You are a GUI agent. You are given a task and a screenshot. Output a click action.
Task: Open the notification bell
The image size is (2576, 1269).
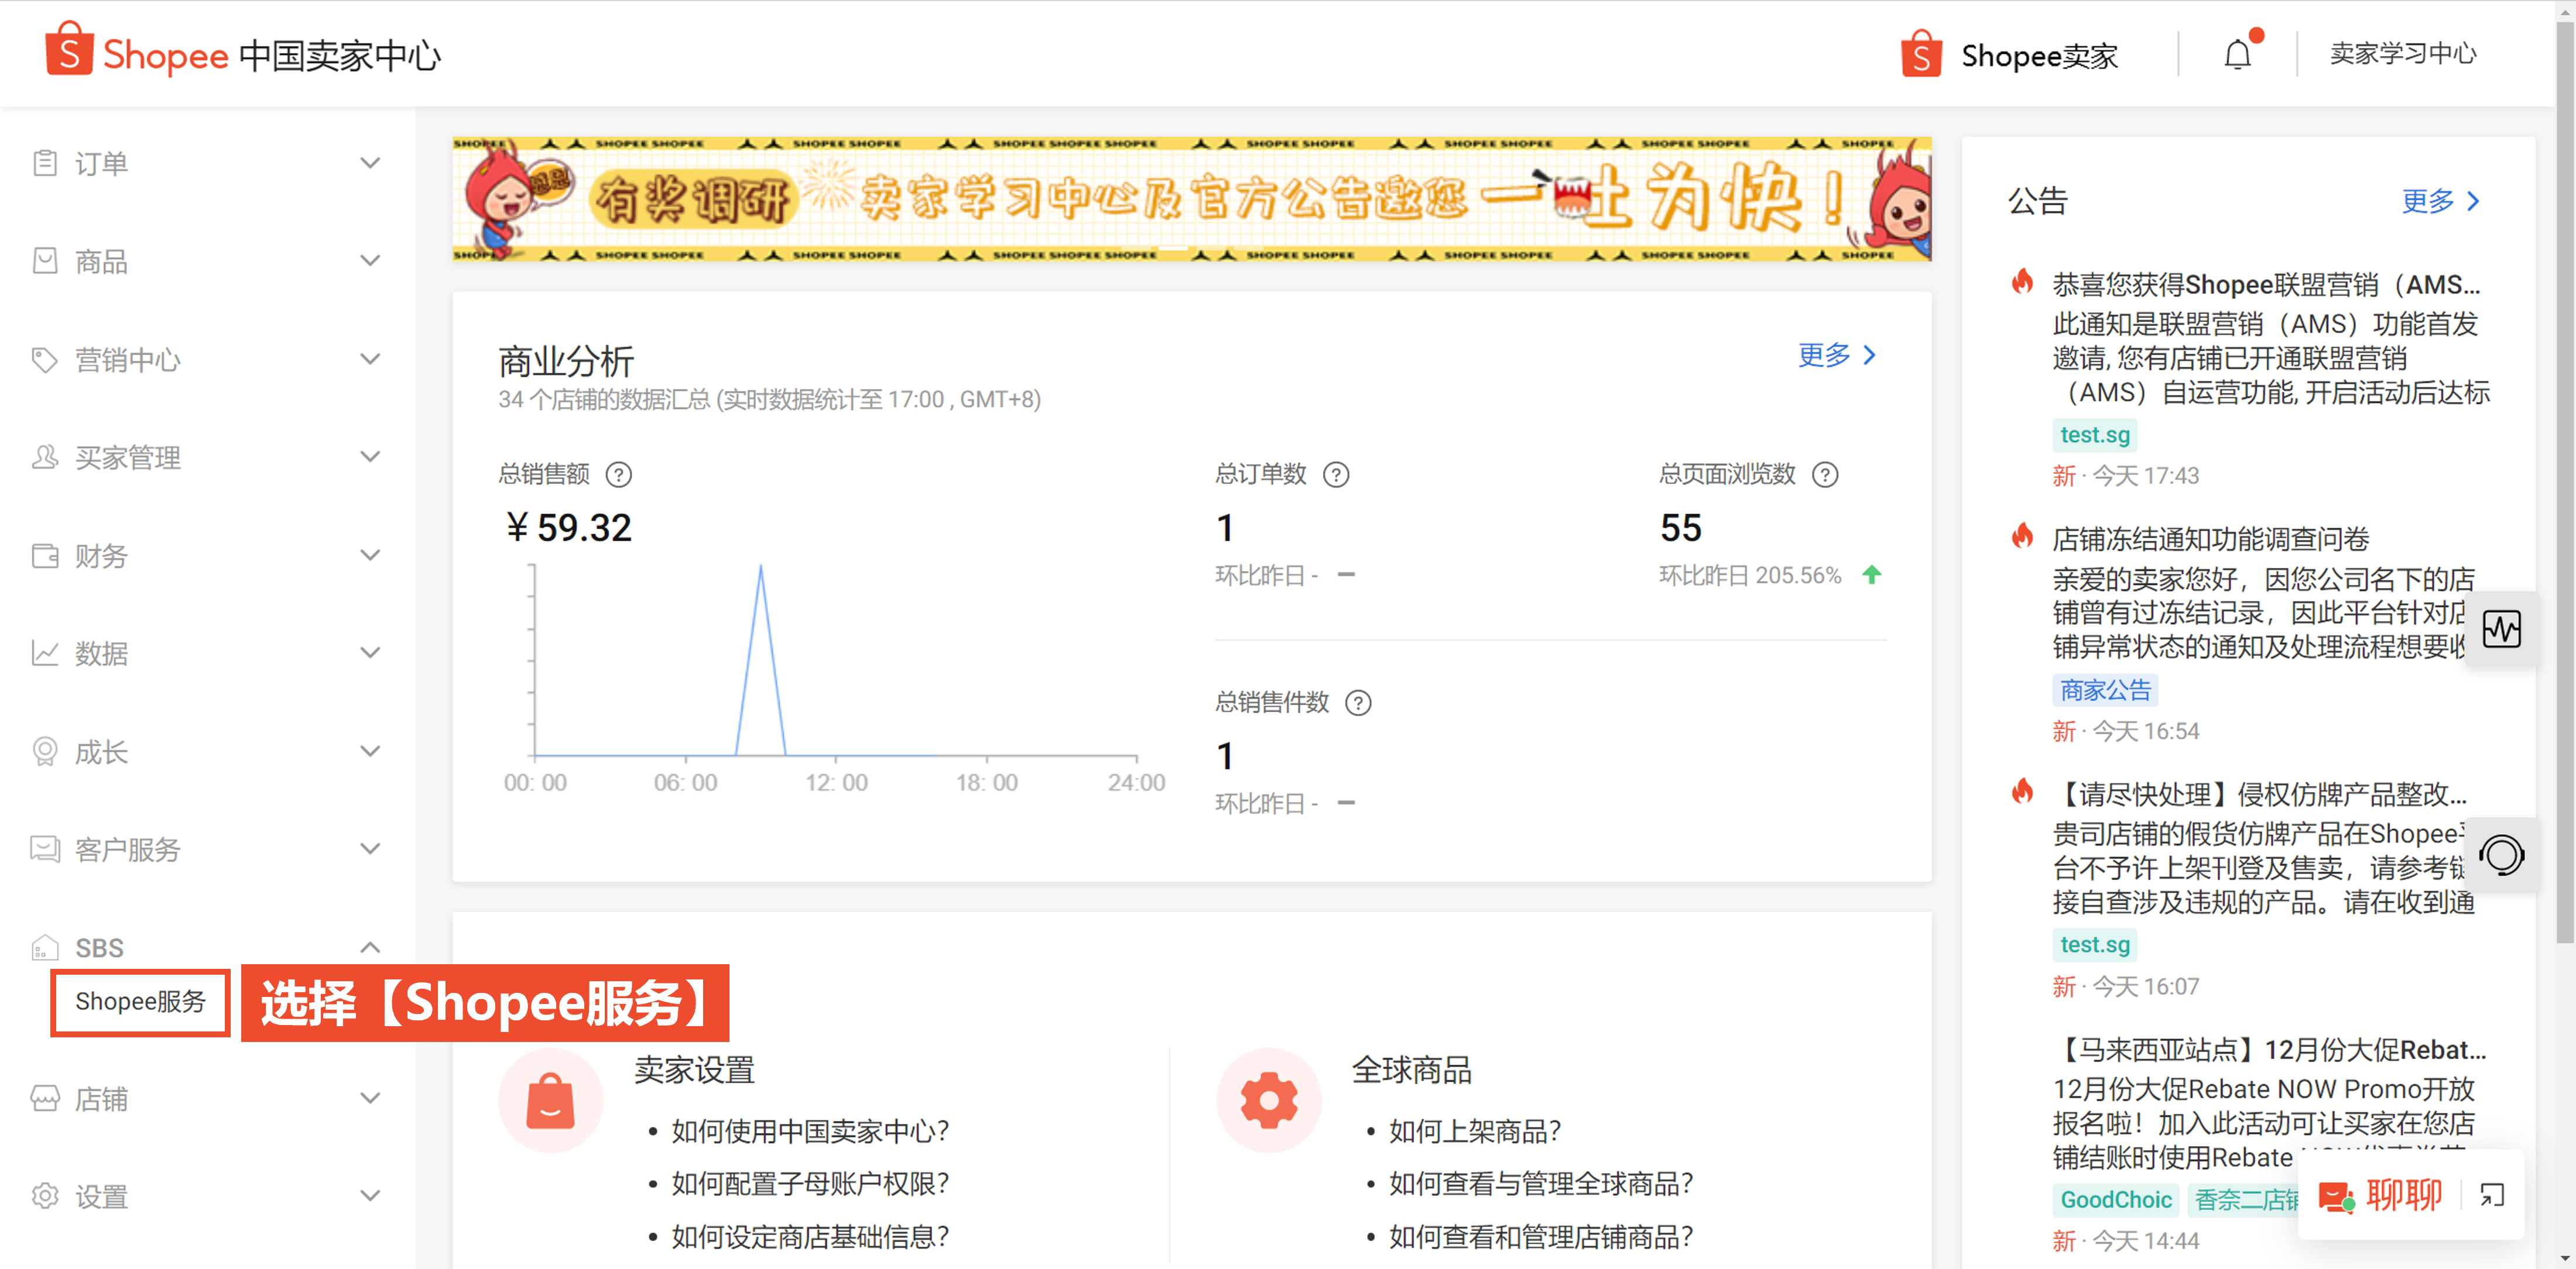[x=2237, y=54]
